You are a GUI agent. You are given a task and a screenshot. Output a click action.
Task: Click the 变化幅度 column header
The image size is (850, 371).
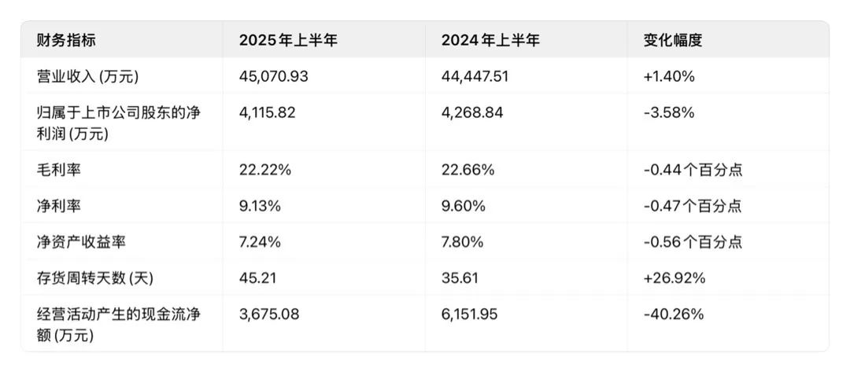point(673,41)
